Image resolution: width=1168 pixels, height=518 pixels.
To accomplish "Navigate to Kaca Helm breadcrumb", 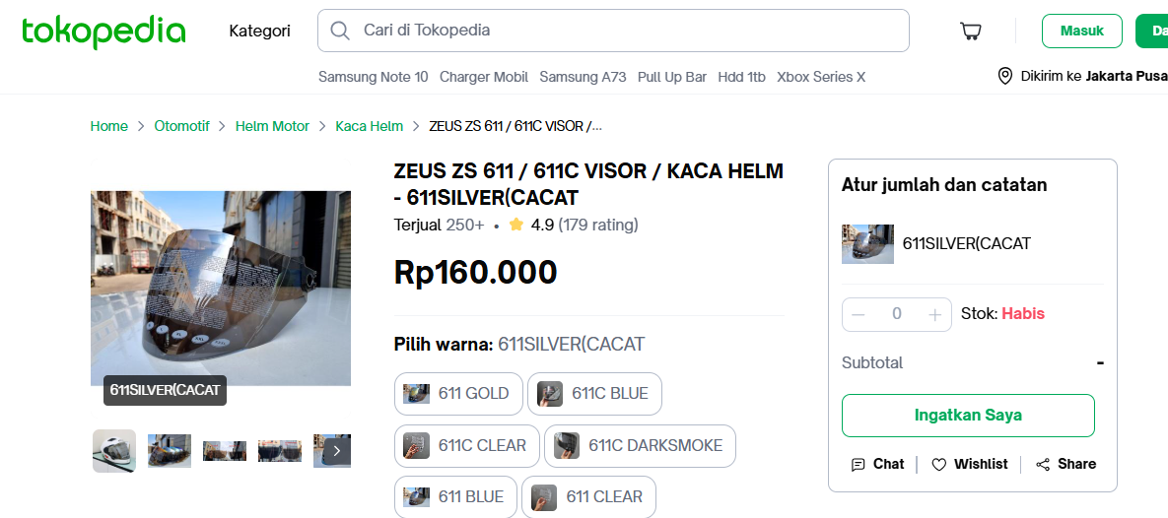I will click(369, 126).
